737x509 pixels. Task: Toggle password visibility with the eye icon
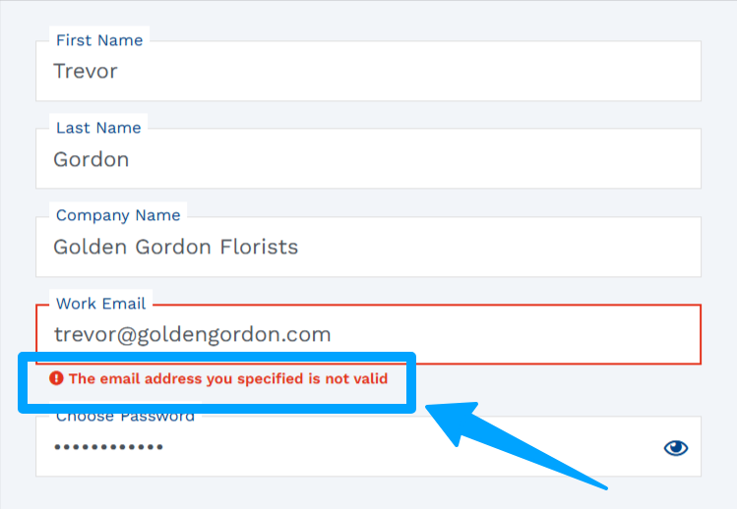pyautogui.click(x=676, y=448)
